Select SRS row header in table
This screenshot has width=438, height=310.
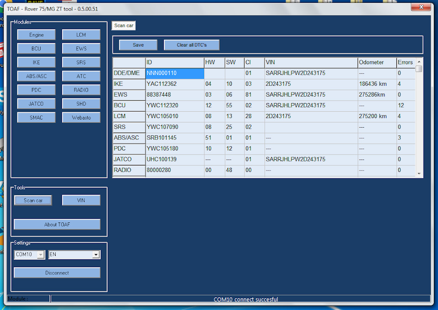(x=129, y=127)
